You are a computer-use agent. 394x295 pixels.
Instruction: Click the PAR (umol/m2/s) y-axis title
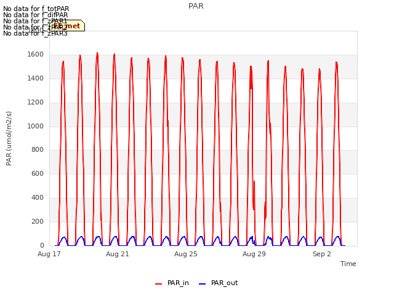click(9, 138)
